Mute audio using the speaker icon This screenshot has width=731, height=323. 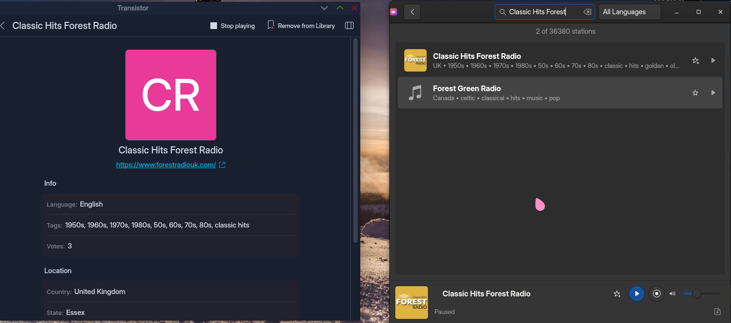(672, 294)
